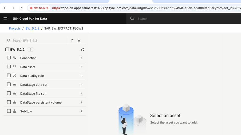Select the Data asset label
Screen dimensions: 241x135
tap(28, 67)
